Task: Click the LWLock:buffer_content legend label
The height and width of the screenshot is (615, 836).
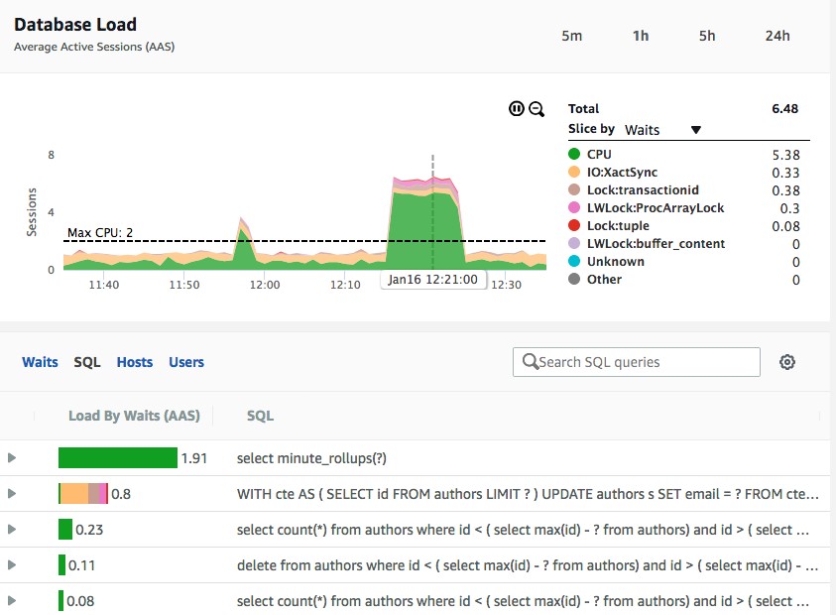Action: point(656,244)
